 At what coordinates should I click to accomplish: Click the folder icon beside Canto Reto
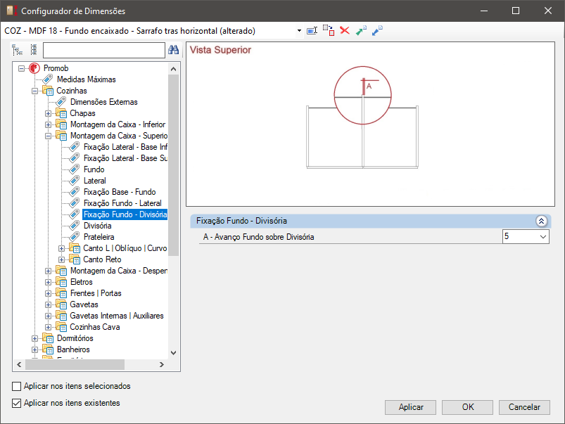tap(74, 259)
